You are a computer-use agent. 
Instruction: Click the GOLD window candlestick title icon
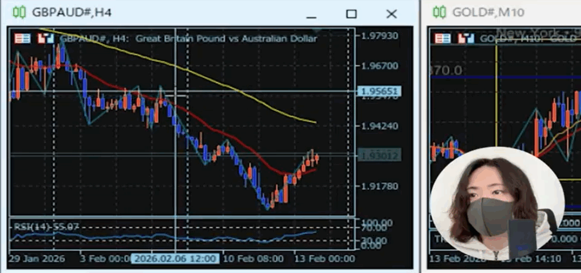439,12
